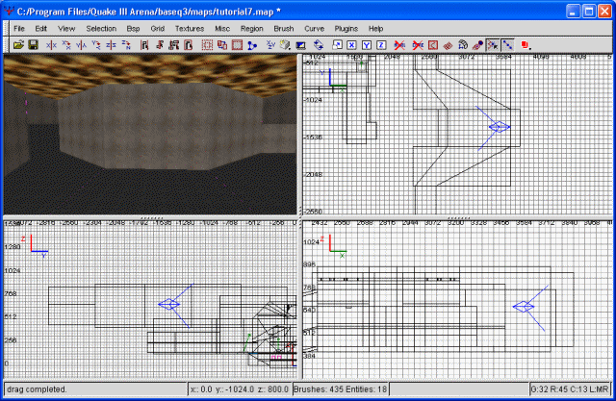The width and height of the screenshot is (616, 401).
Task: Click the coordinates 'x:: 0.0 y:: -1024.0 z:: 800.0'
Action: click(240, 389)
